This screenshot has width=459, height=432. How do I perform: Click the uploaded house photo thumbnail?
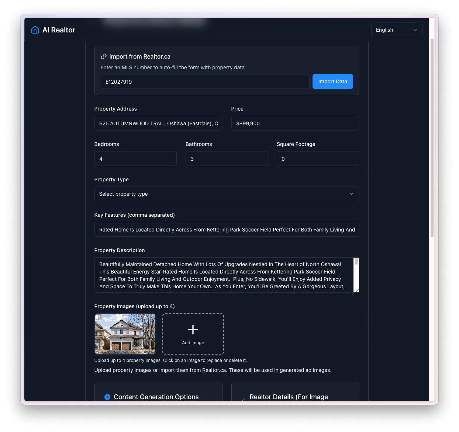click(125, 334)
